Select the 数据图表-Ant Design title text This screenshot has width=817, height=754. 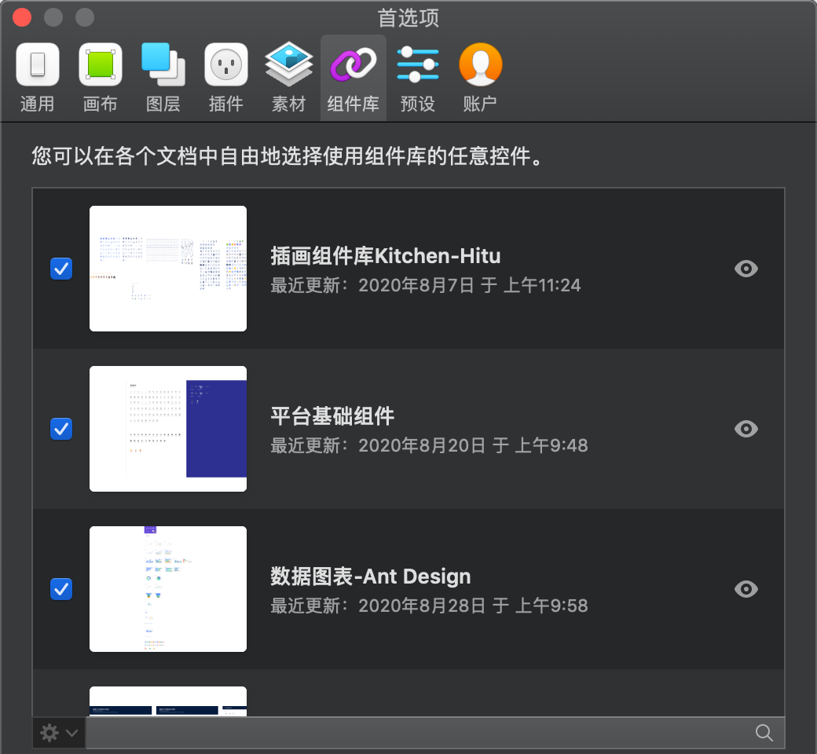pyautogui.click(x=371, y=576)
